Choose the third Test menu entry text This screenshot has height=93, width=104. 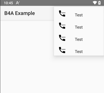pyautogui.click(x=79, y=39)
